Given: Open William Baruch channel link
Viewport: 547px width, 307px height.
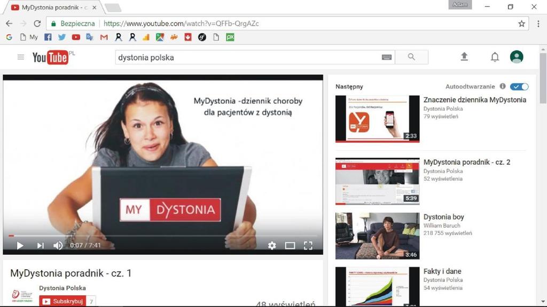Looking at the screenshot, I should (x=442, y=225).
